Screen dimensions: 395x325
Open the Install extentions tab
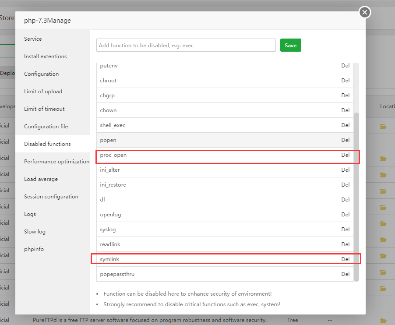click(45, 57)
